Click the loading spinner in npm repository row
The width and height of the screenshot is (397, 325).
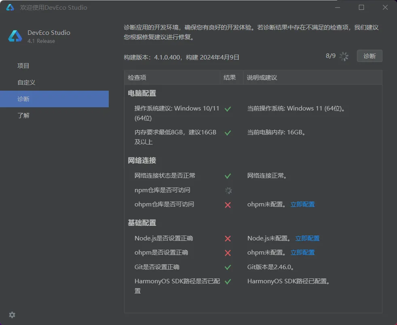pos(228,190)
